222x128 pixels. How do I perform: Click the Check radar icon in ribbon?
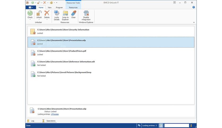(30, 13)
